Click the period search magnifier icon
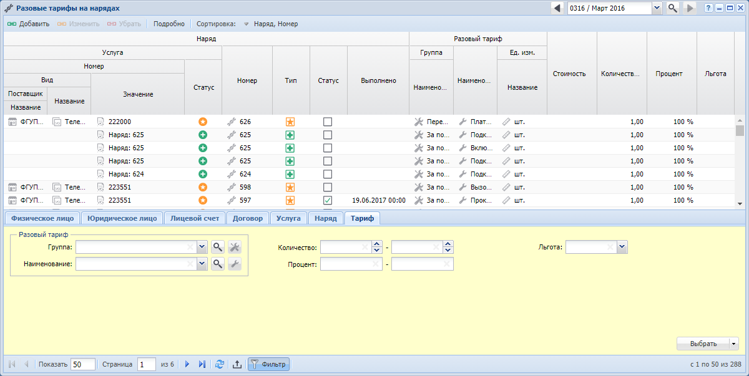Screen dimensions: 749x376 (673, 8)
